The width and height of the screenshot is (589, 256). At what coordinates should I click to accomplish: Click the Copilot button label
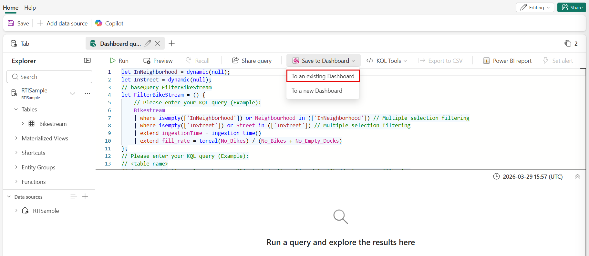[114, 23]
